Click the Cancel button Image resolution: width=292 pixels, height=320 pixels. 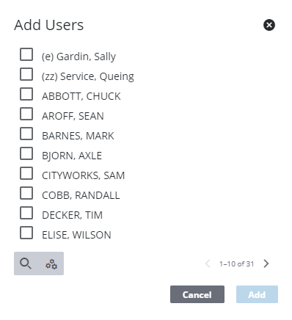(197, 294)
